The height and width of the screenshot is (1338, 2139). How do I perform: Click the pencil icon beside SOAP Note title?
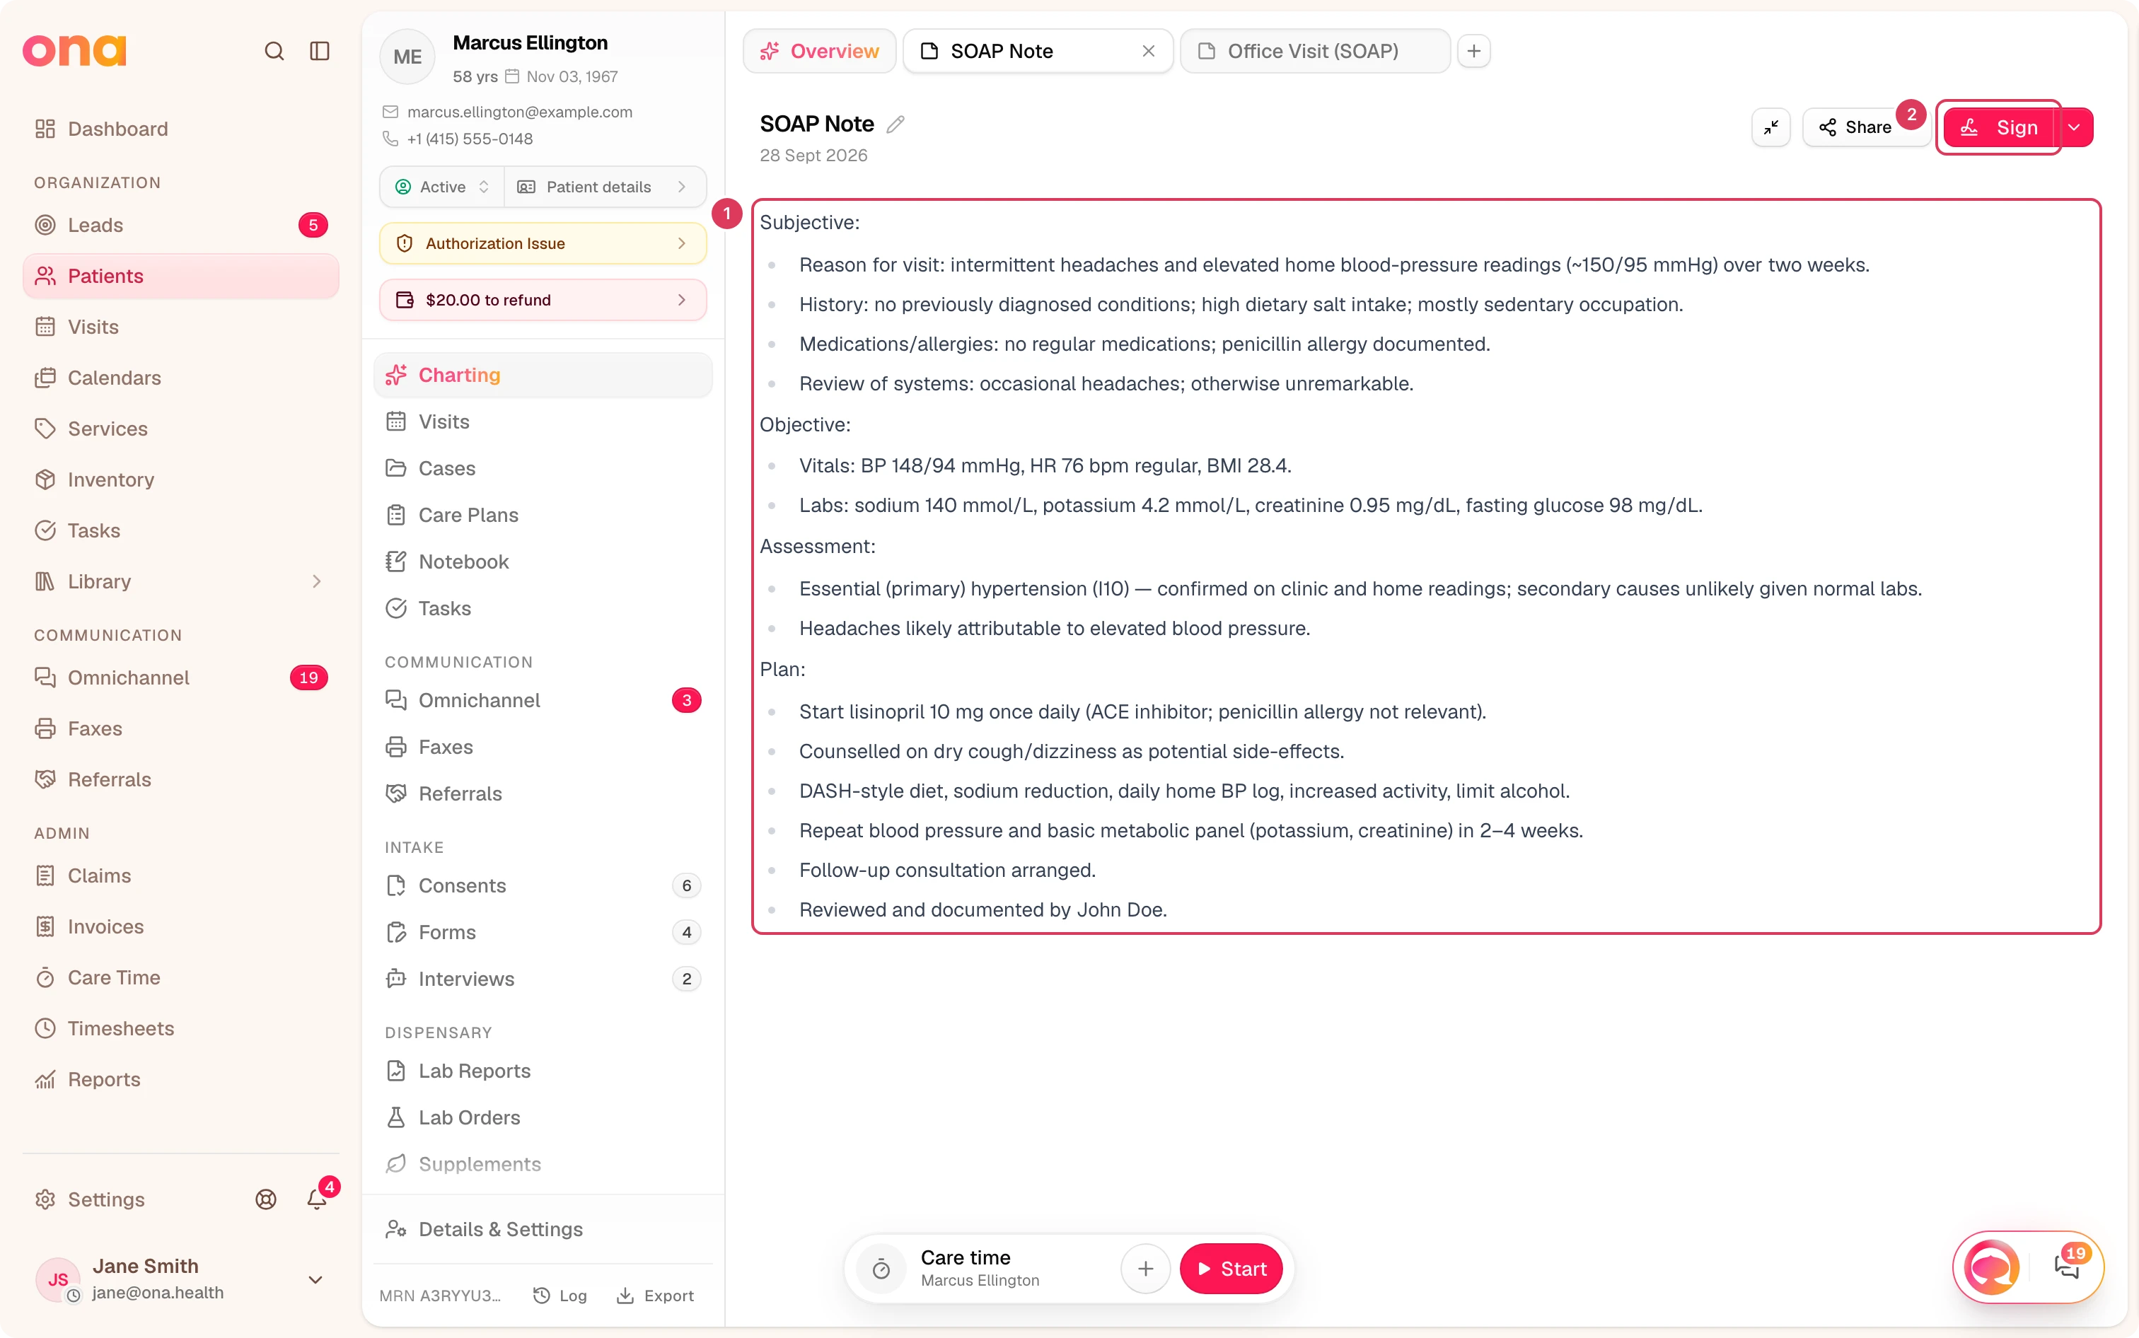pos(895,124)
